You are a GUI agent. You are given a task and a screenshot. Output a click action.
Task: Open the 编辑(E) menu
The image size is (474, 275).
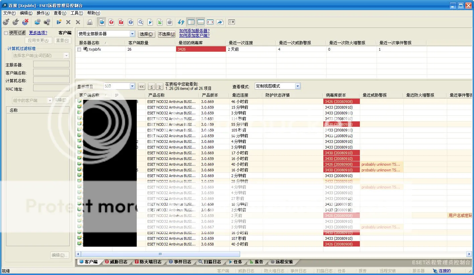click(26, 13)
